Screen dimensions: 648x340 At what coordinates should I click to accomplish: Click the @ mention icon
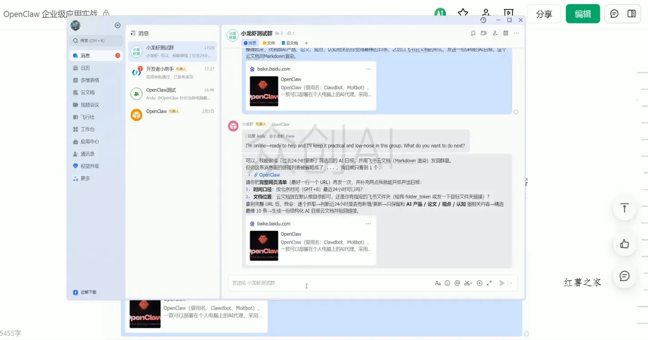coord(457,283)
